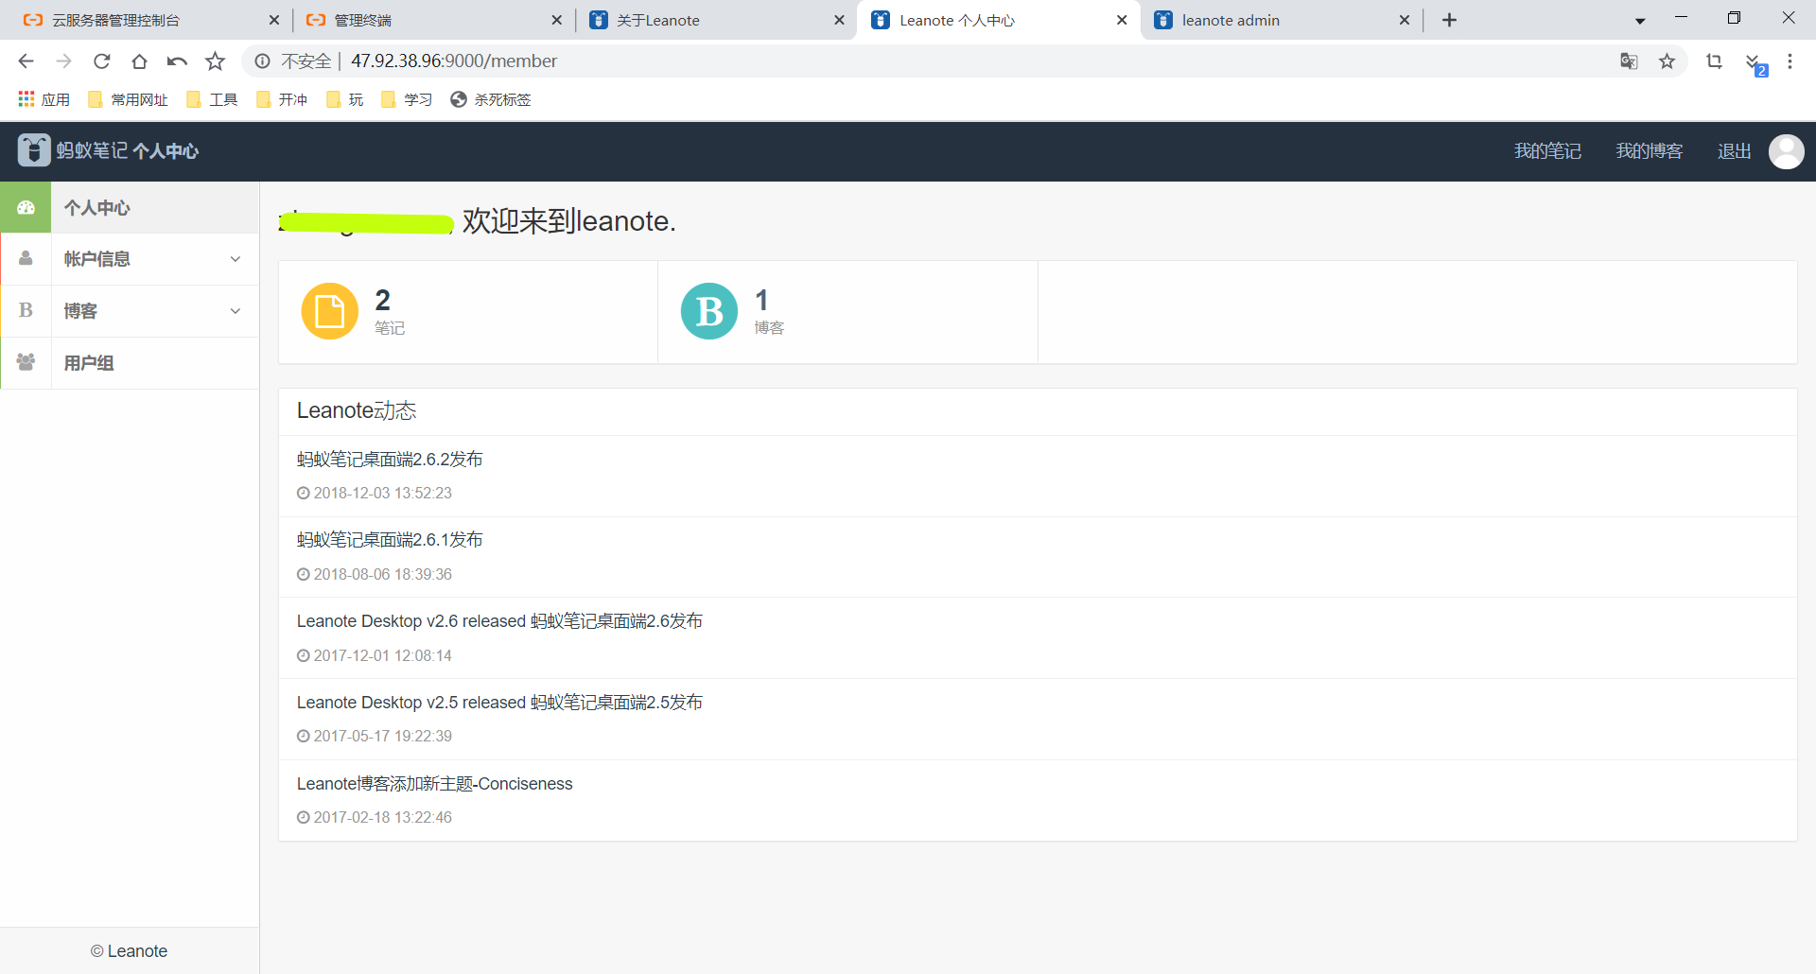Click the group icon beside 用户组

click(26, 362)
